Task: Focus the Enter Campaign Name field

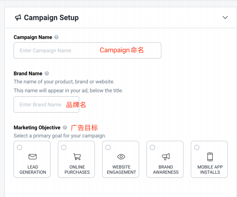Action: (x=58, y=51)
